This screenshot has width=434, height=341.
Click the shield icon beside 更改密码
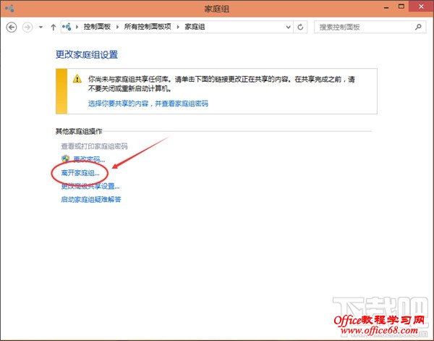[66, 159]
